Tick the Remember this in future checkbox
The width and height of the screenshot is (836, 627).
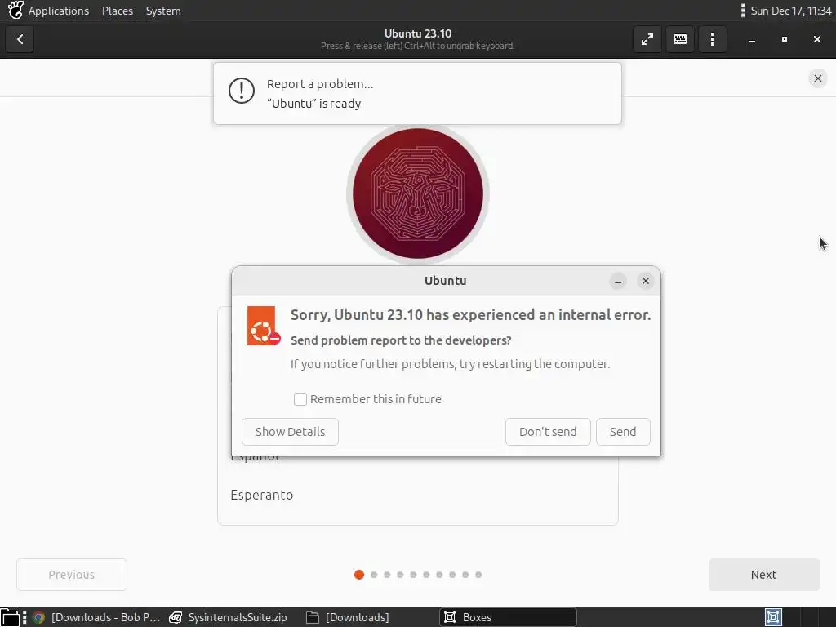tap(300, 399)
